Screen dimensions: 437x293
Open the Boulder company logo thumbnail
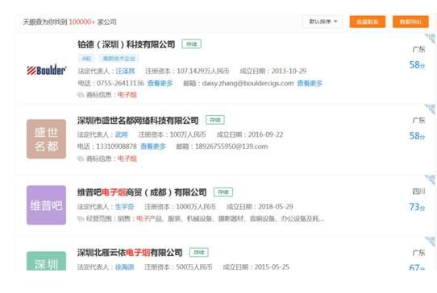[46, 70]
